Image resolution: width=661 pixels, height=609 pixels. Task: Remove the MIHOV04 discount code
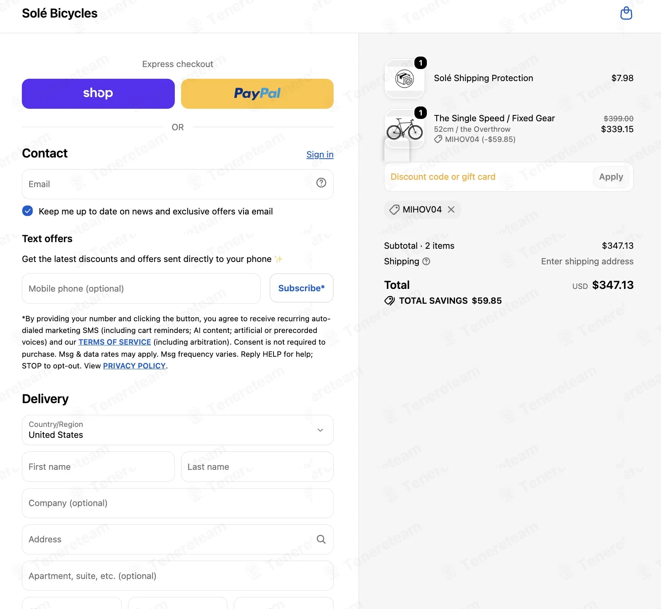click(451, 210)
